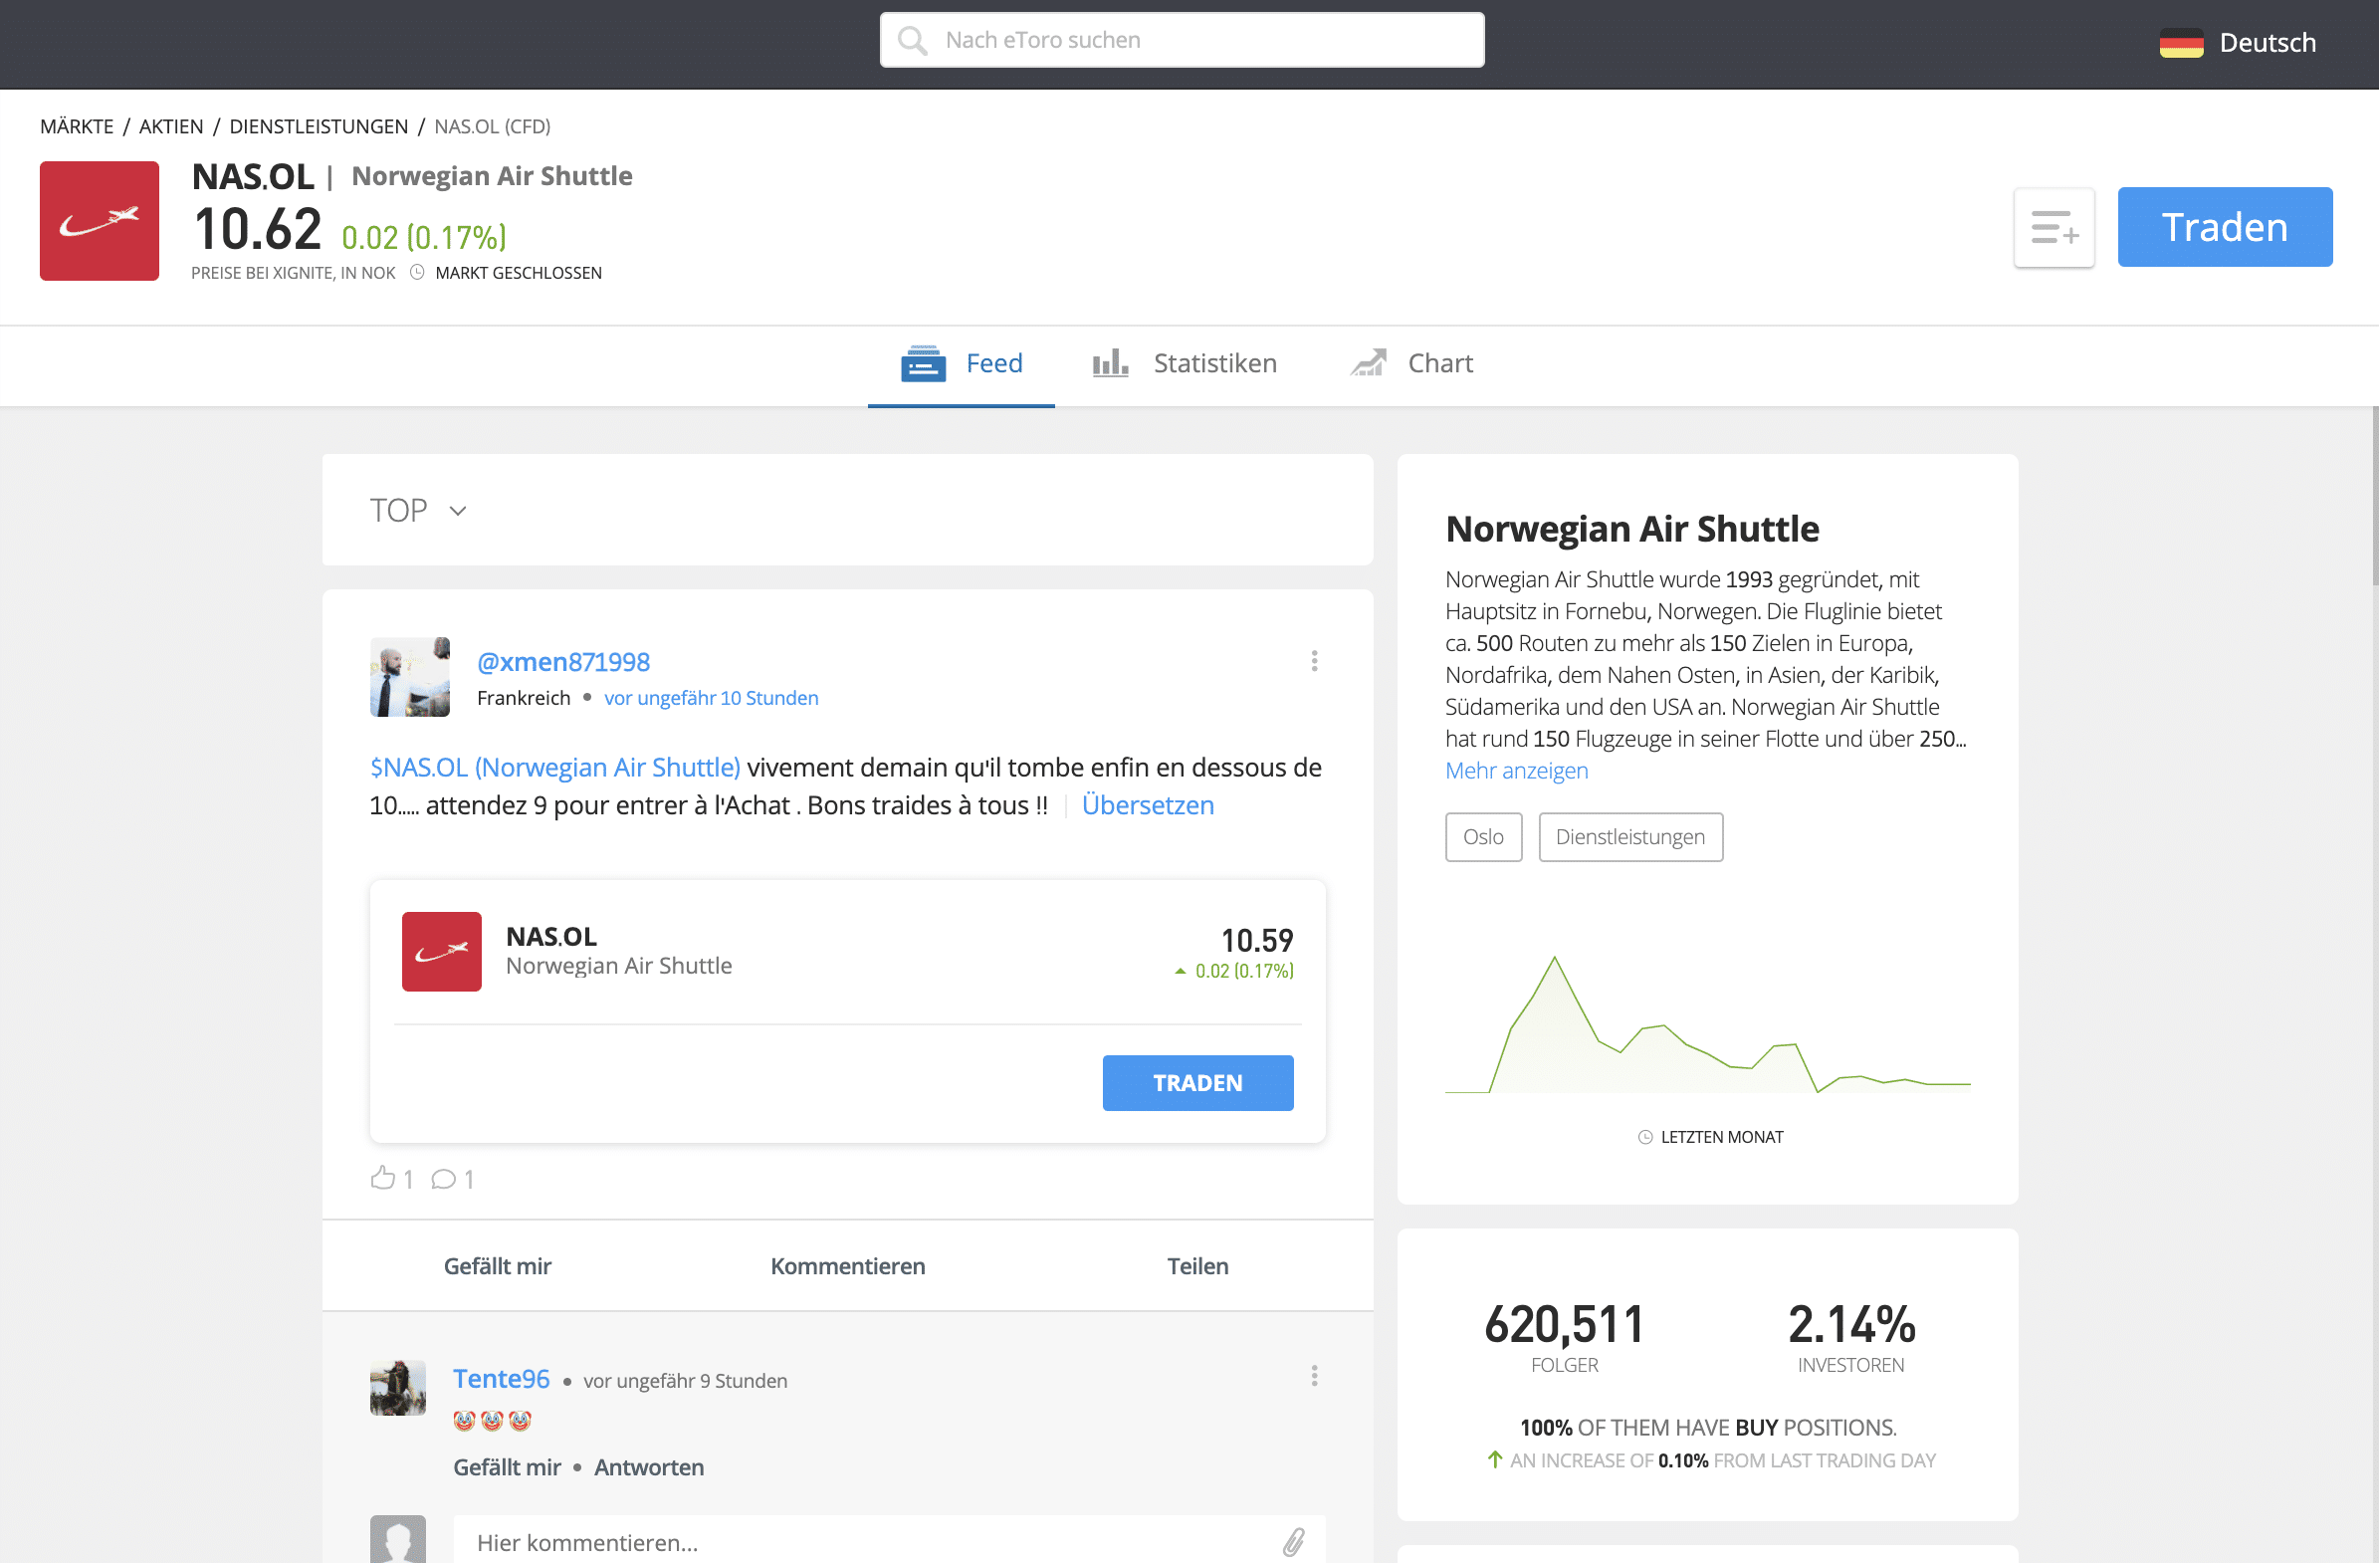
Task: Add NAS.OL to watchlist icon
Action: point(2055,228)
